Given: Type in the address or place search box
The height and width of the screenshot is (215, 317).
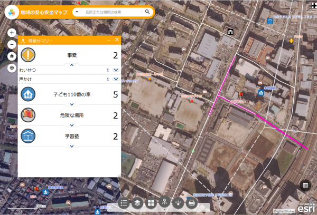Looking at the screenshot, I should click(x=111, y=12).
